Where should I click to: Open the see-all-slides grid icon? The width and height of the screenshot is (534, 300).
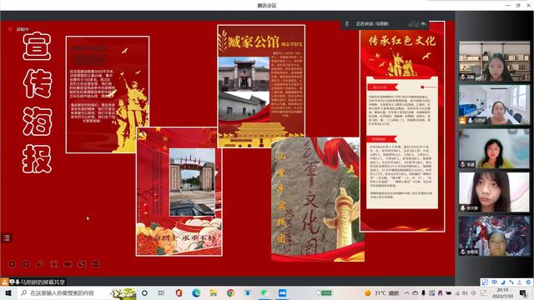pos(53,264)
